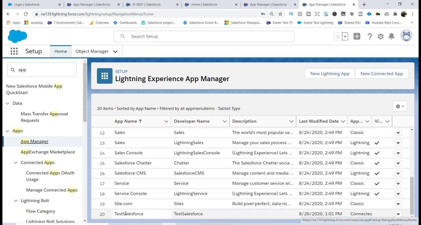Open the Chrome extensions puzzle icon
This screenshot has width=421, height=225.
[395, 14]
